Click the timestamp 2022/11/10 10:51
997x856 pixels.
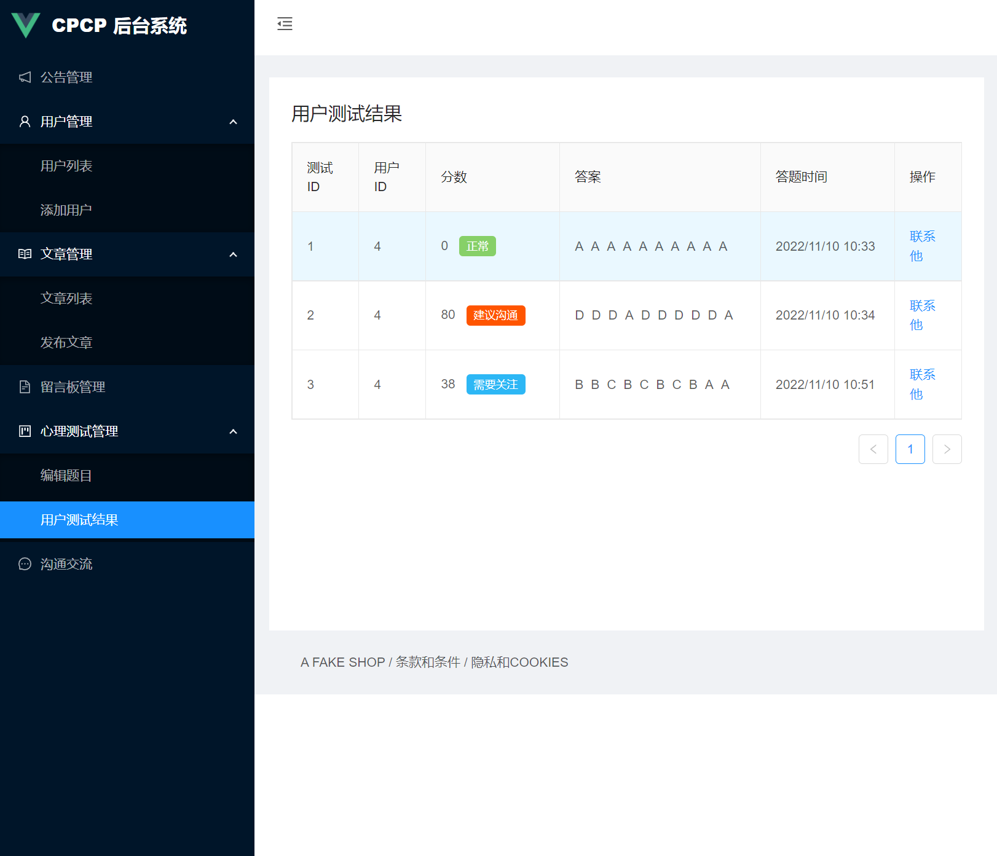(825, 385)
